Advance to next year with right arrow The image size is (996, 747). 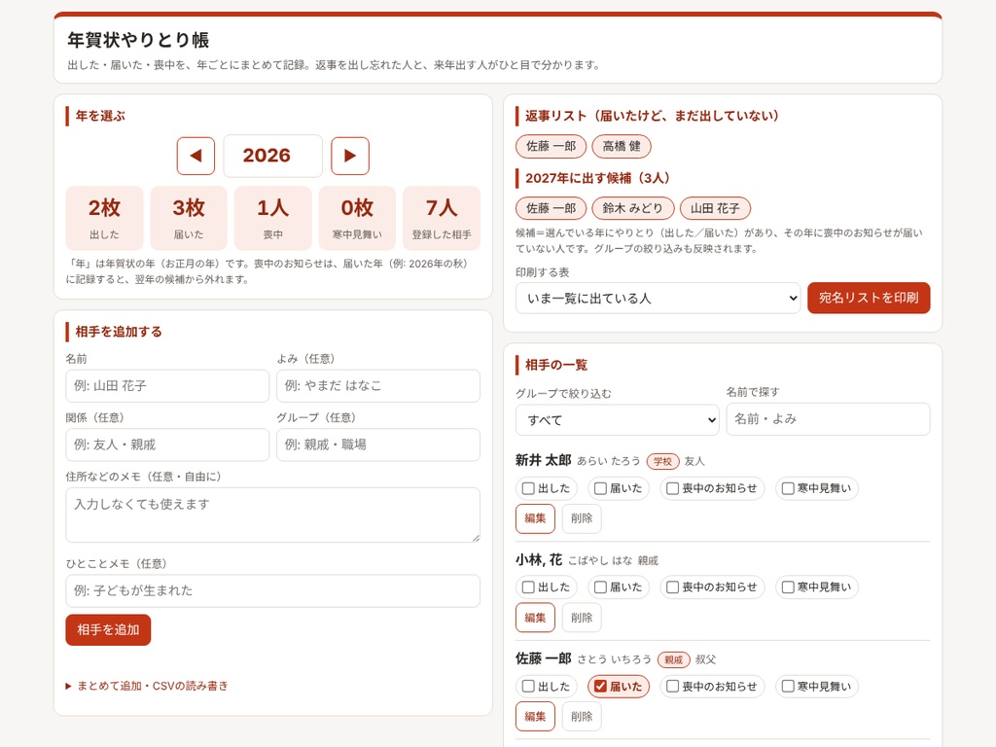(350, 156)
